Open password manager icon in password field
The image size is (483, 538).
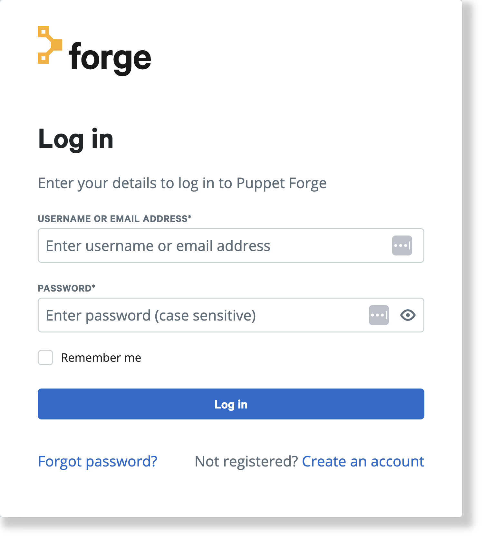point(379,315)
